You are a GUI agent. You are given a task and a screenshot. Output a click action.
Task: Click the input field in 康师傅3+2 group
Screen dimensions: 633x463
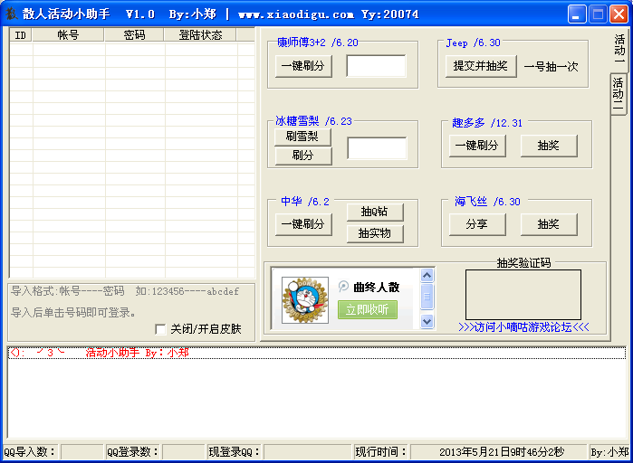(x=376, y=66)
